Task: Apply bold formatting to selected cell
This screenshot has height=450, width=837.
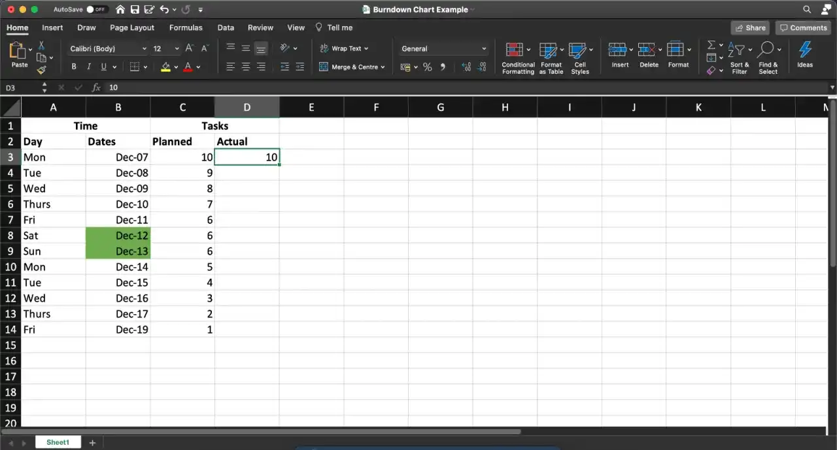Action: (x=73, y=67)
